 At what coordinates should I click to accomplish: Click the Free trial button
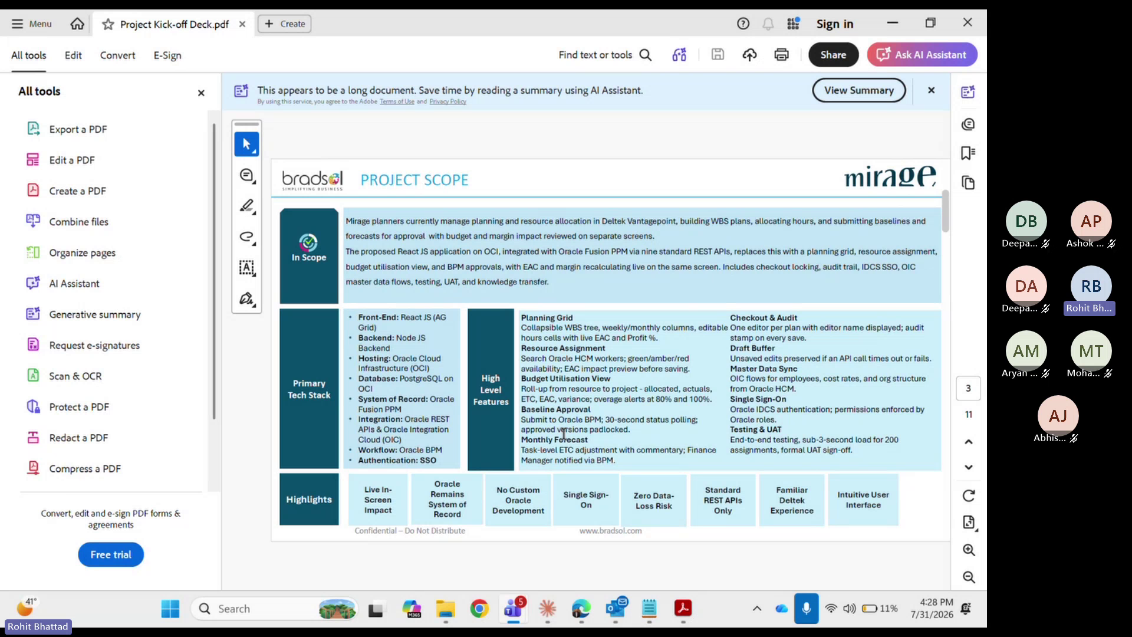111,554
